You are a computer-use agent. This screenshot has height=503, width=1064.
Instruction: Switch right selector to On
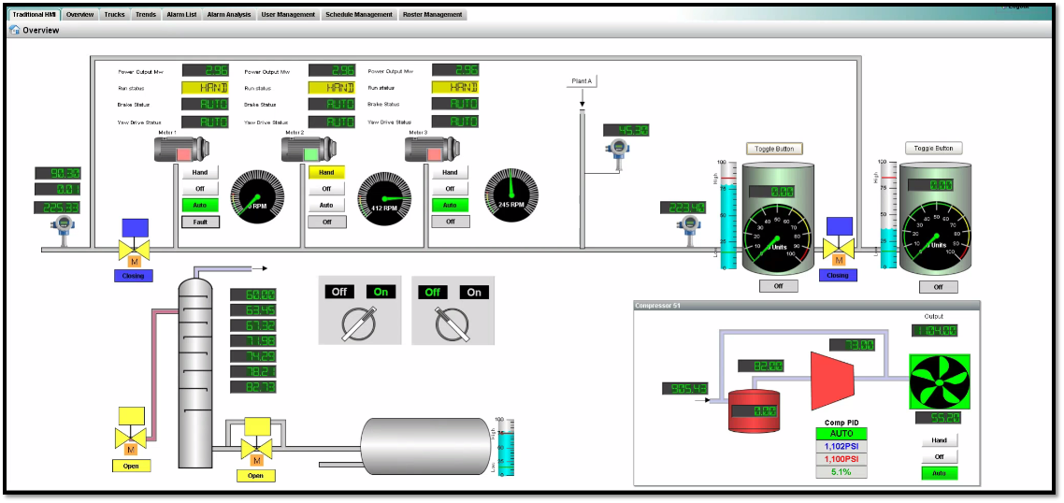point(474,292)
